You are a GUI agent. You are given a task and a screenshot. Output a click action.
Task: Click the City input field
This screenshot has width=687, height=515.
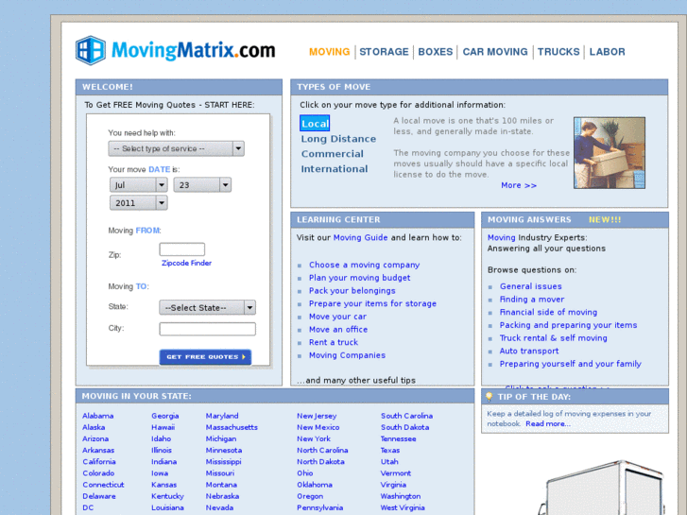(x=207, y=329)
